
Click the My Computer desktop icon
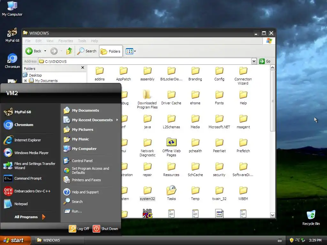click(x=12, y=8)
